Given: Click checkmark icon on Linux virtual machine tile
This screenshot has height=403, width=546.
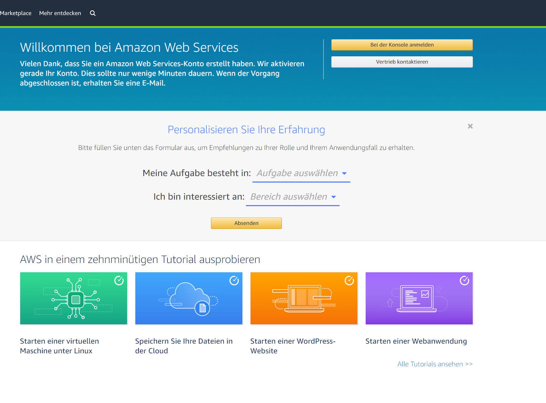Looking at the screenshot, I should (119, 281).
